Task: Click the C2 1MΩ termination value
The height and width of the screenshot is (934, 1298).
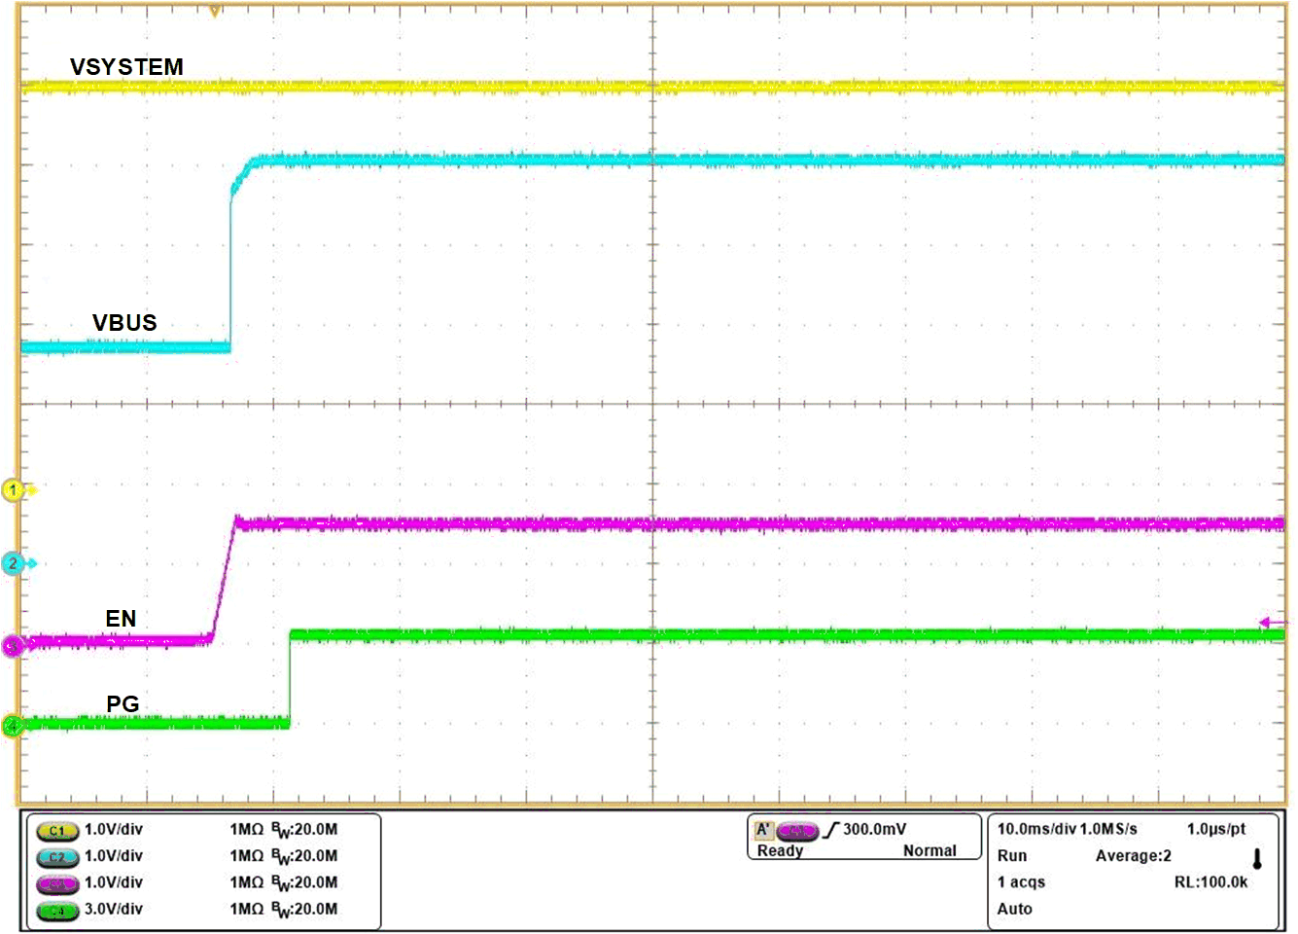Action: (247, 855)
